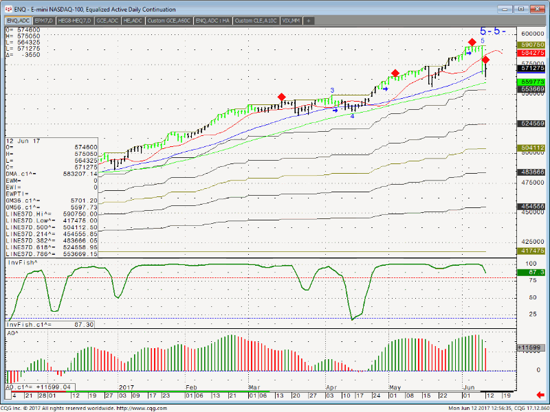This screenshot has height=412, width=550.
Task: Click the GM56.c1^= 5597.73 row
Action: point(52,207)
